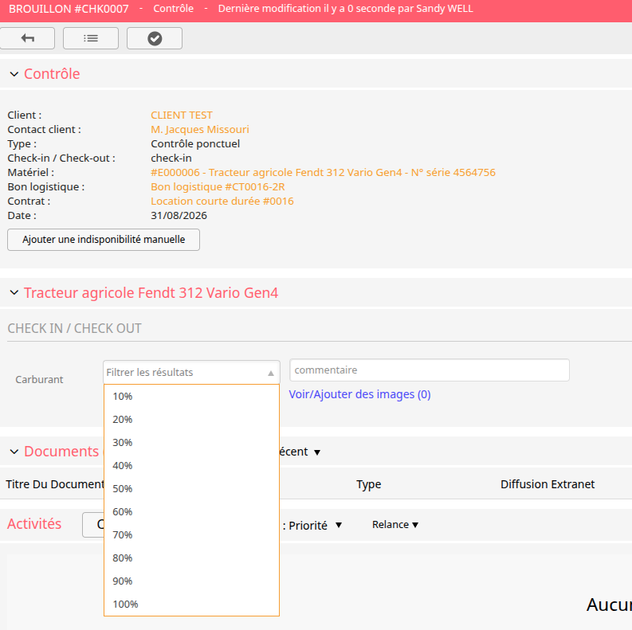Open the Relance dropdown

click(395, 525)
